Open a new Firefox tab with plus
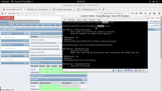 coord(104,9)
